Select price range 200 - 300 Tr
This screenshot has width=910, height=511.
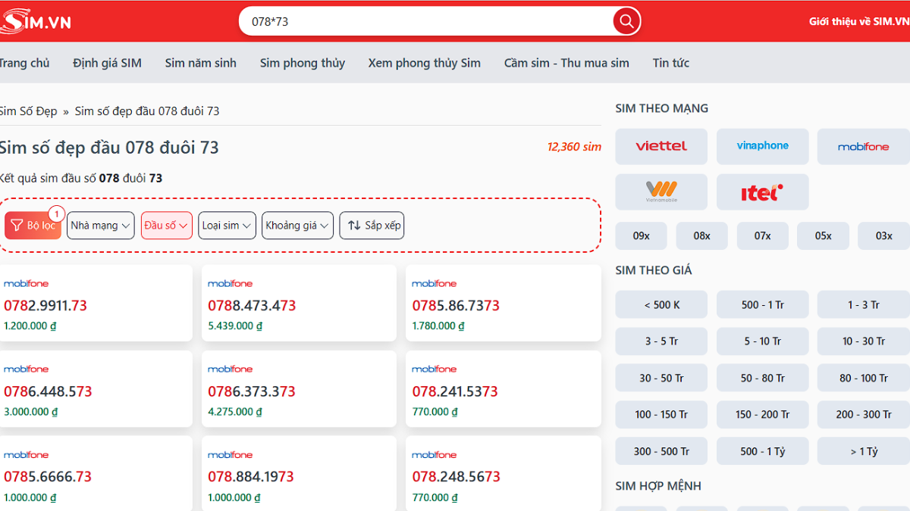[863, 414]
